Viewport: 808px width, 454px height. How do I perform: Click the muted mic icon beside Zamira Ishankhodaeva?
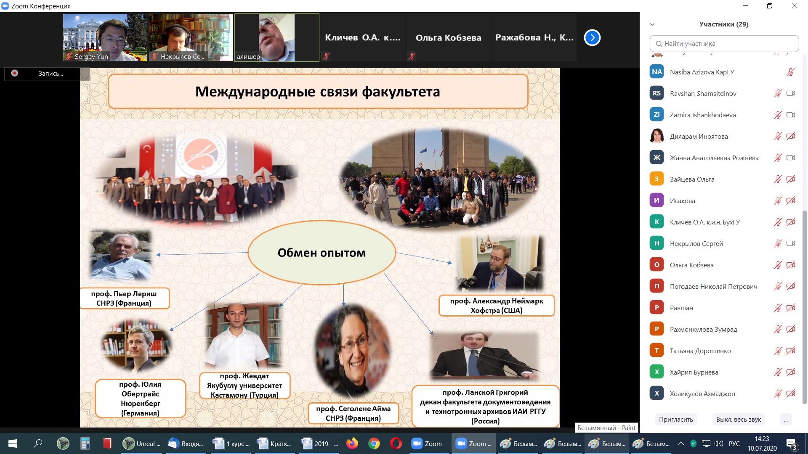click(x=778, y=115)
